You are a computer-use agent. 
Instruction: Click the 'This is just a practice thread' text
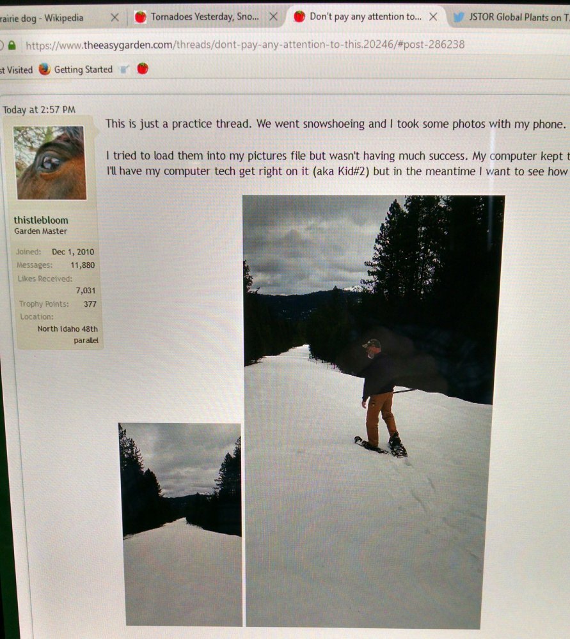[178, 124]
